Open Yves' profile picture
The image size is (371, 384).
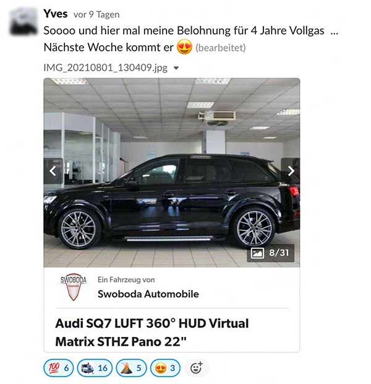point(23,21)
